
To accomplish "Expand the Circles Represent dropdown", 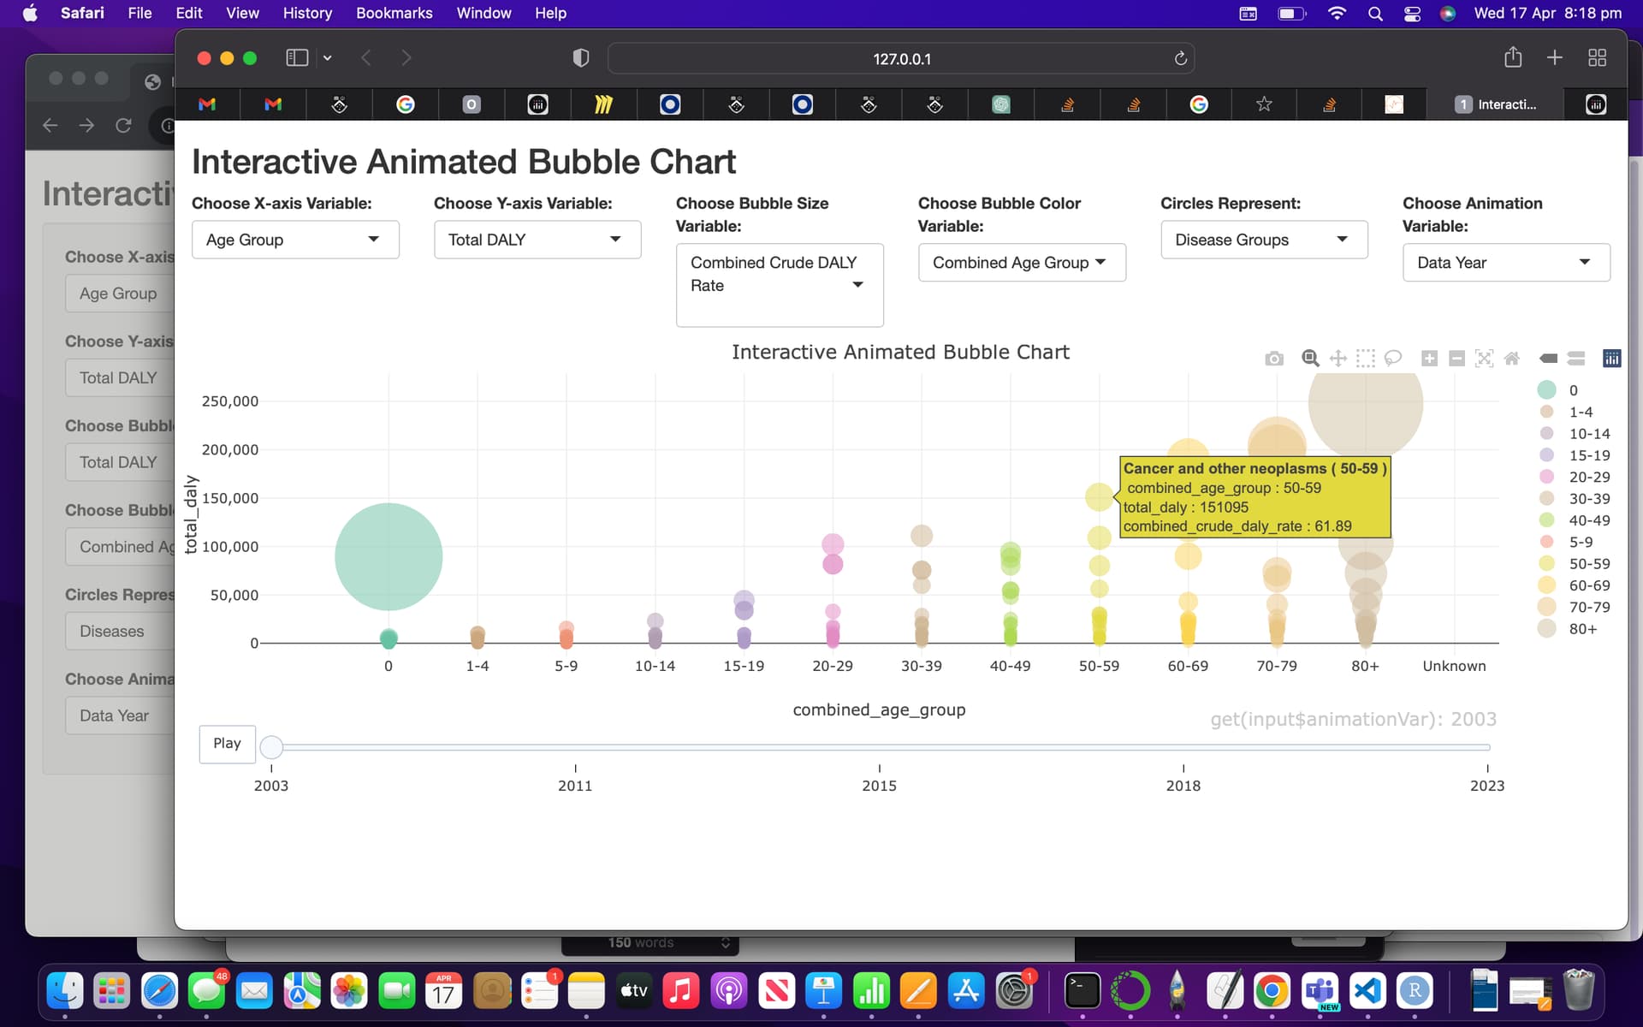I will (1264, 240).
